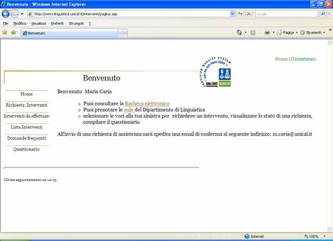Screen dimensions: 333x241
Task: Click the address bar URL field
Action: [x=129, y=14]
